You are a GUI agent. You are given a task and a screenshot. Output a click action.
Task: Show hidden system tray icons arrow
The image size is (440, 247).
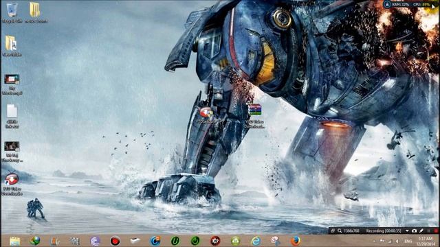coord(374,241)
